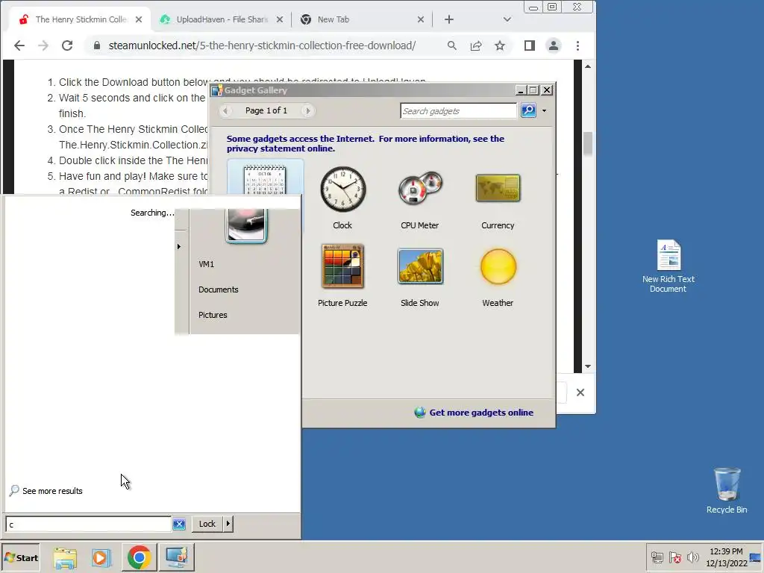The image size is (764, 573).
Task: Select the Calendar gadget thumbnail
Action: [x=265, y=179]
